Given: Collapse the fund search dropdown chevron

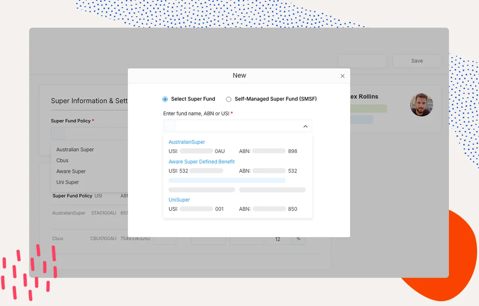Looking at the screenshot, I should pyautogui.click(x=305, y=126).
